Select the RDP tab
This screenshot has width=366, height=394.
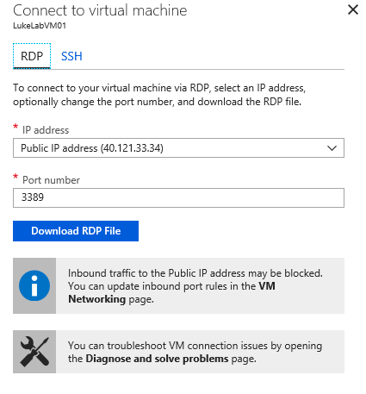click(x=32, y=56)
